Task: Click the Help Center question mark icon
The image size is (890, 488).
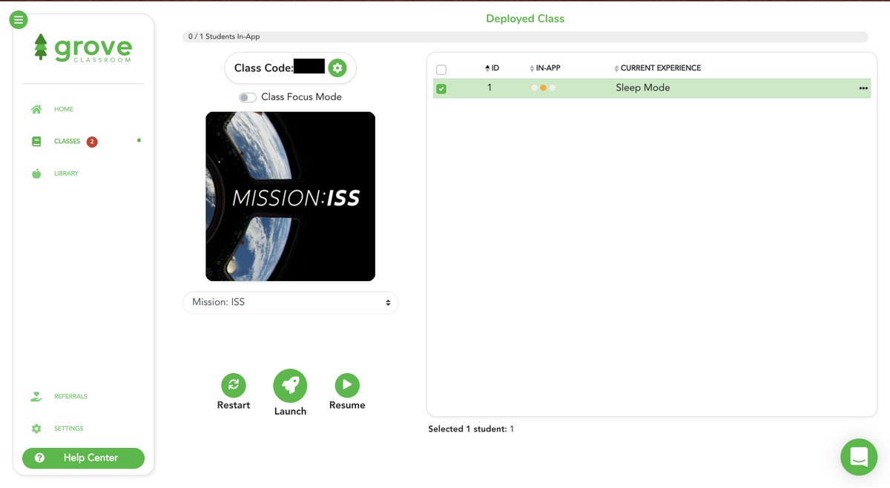Action: 40,458
